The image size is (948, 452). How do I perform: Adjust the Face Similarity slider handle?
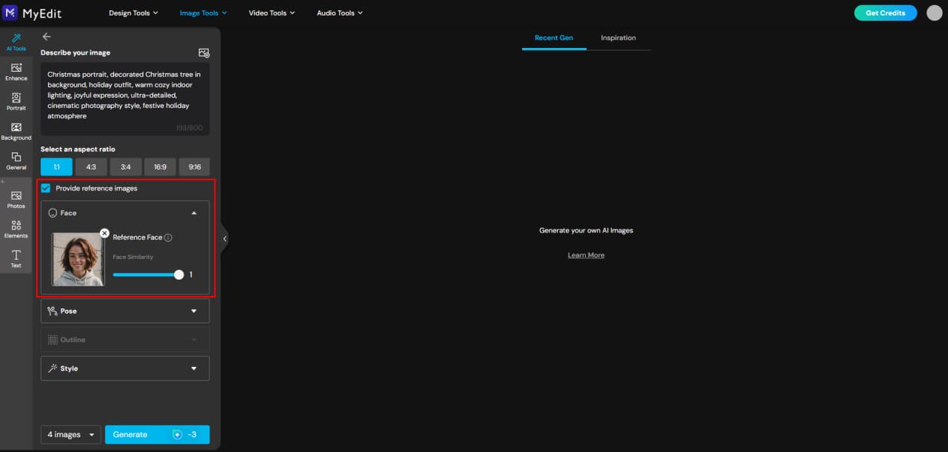click(178, 274)
